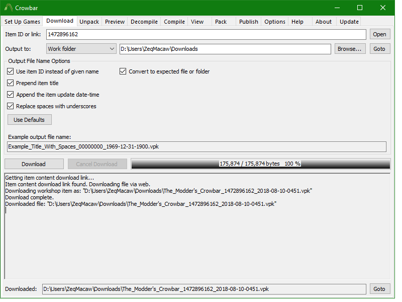402x302 pixels.
Task: Click the Downloaded file path field
Action: pyautogui.click(x=204, y=289)
